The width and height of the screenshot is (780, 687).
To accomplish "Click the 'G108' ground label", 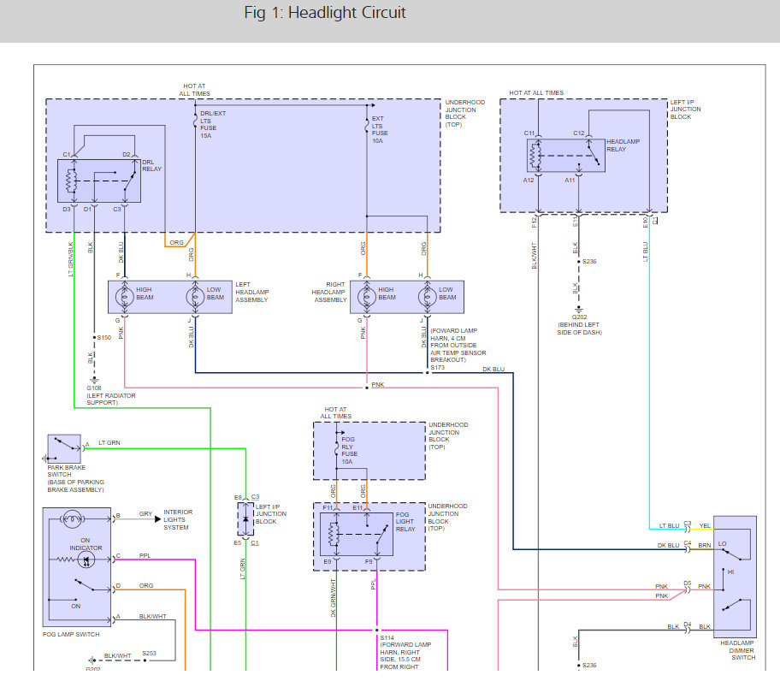I will pos(93,388).
